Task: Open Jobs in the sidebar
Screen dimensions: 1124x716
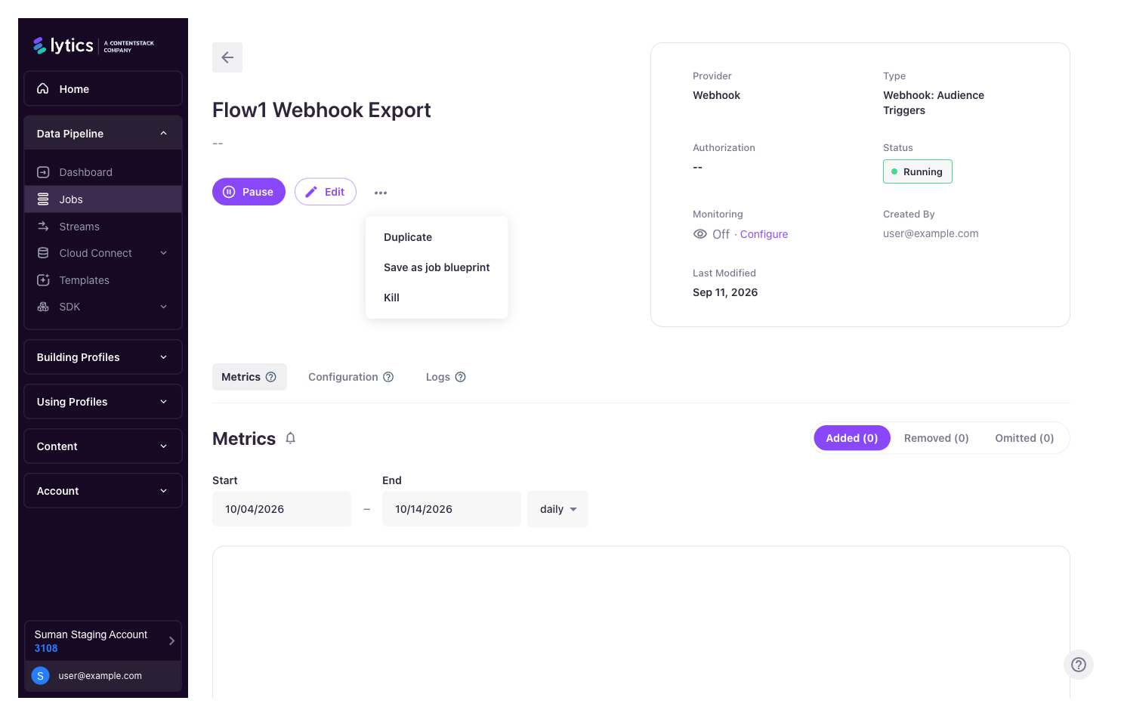Action: 103,199
